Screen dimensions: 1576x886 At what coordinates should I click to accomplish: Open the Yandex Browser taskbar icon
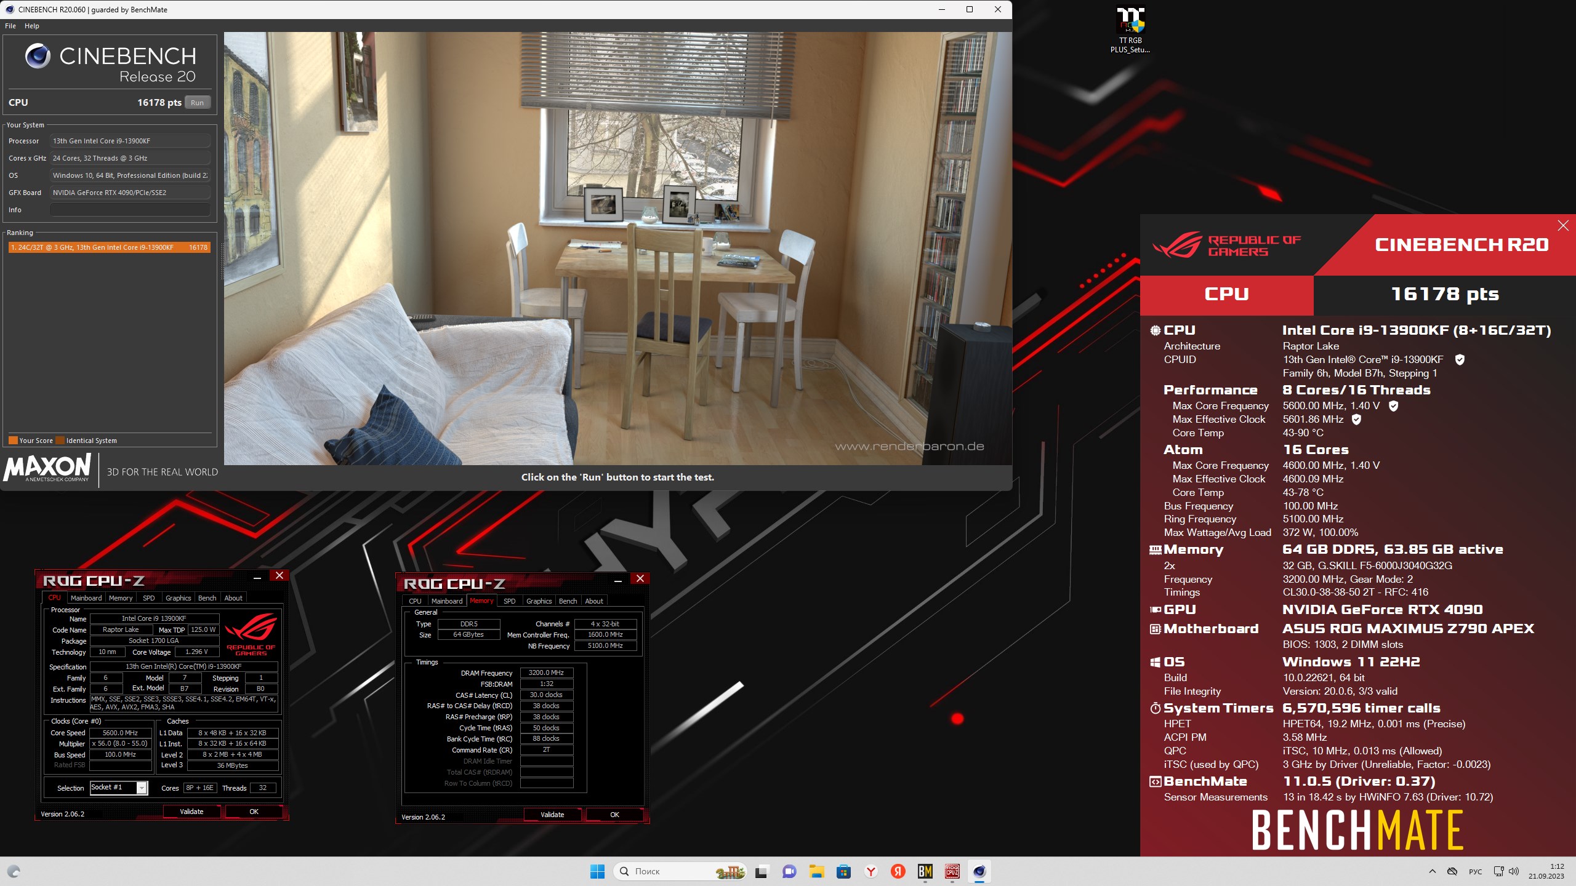(870, 871)
